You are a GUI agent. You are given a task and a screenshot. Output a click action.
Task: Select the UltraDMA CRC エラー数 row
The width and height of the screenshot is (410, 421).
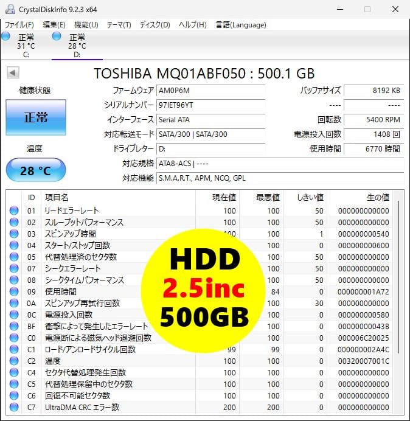tap(200, 407)
